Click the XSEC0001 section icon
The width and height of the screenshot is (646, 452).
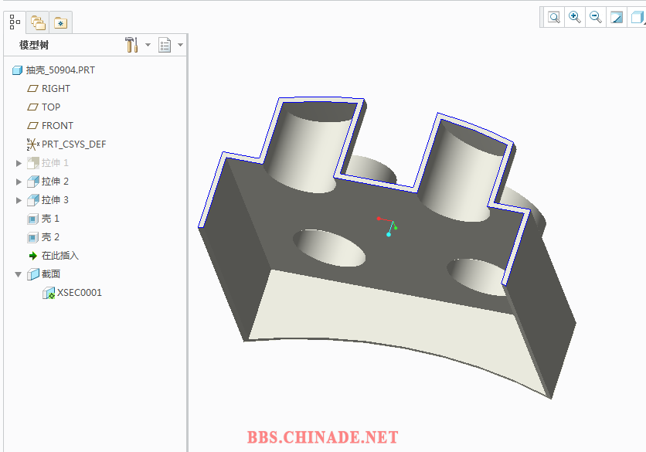(49, 293)
